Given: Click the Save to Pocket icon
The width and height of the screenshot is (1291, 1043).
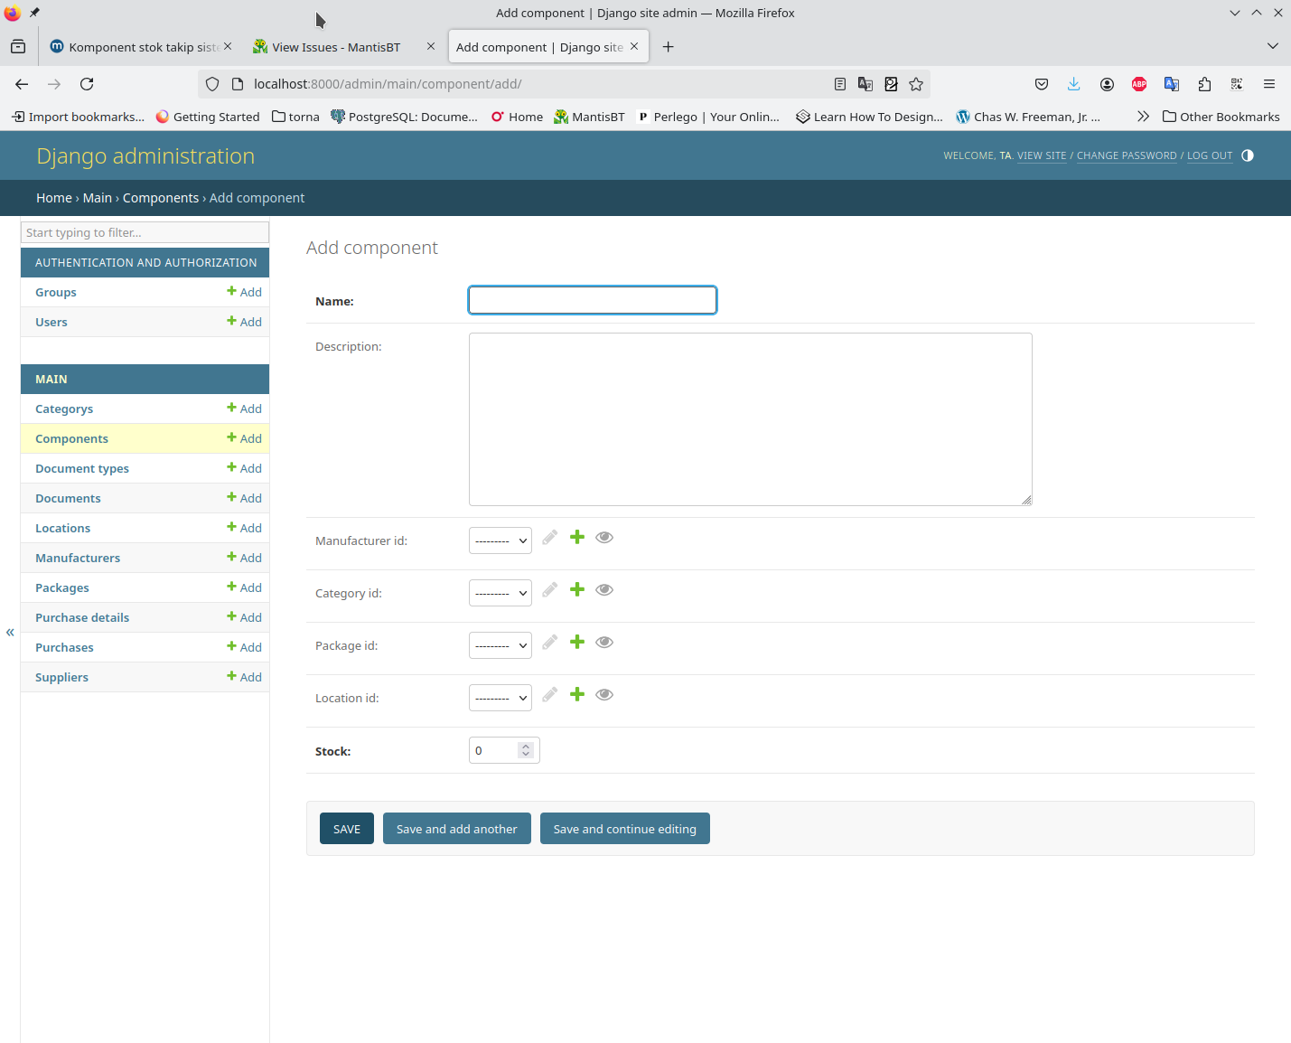Looking at the screenshot, I should point(1042,84).
